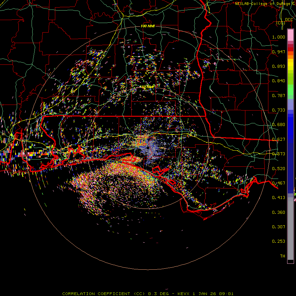Click the KEVX radar site identifier
Image resolution: width=296 pixels, height=296 pixels.
point(184,294)
